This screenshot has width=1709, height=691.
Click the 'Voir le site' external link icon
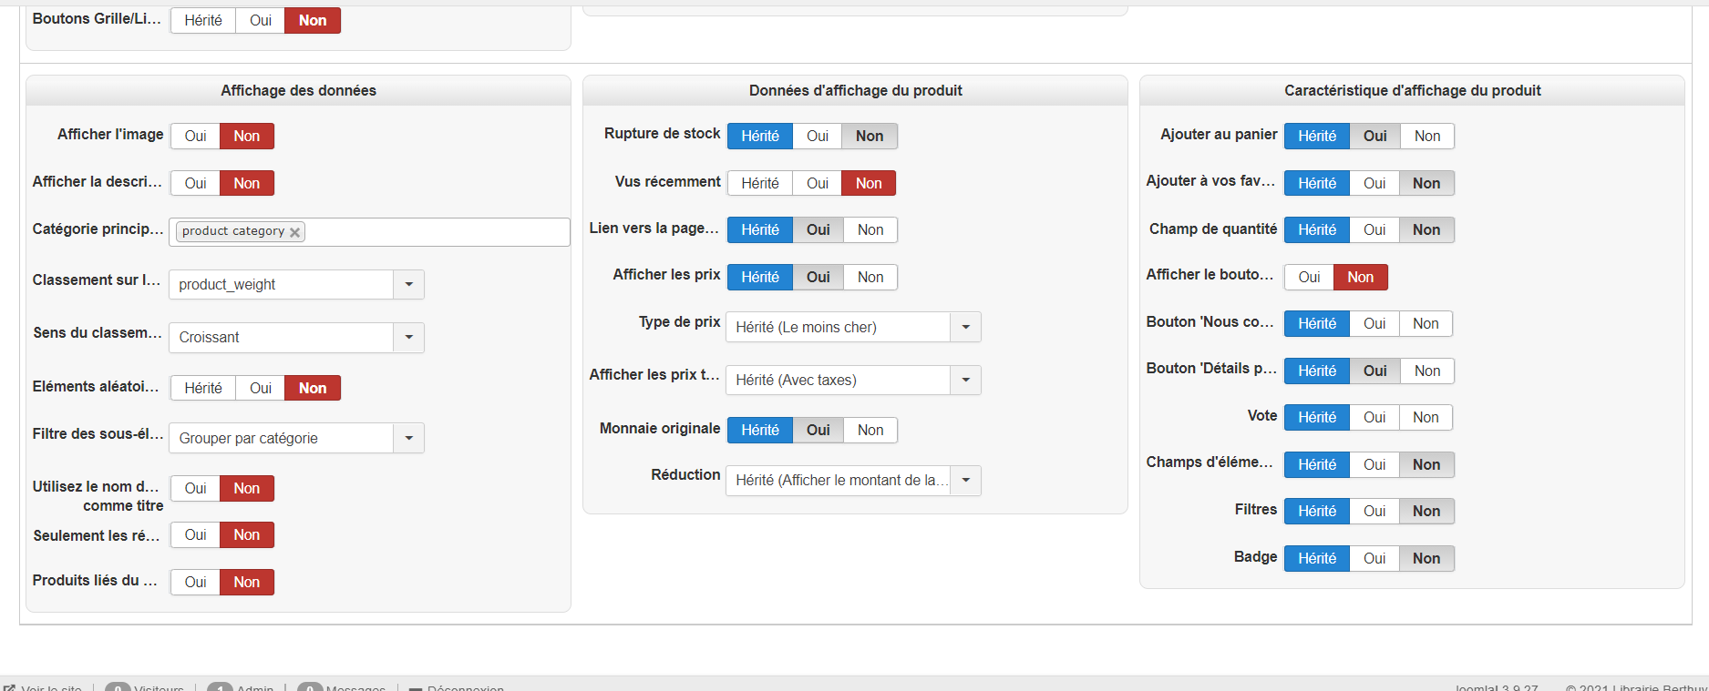pyautogui.click(x=10, y=687)
